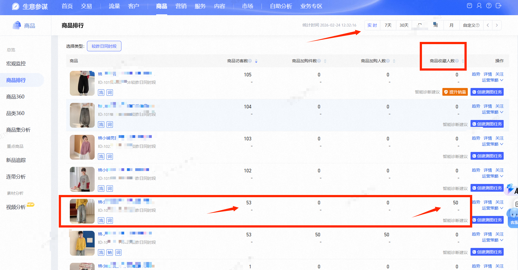Viewport: 518px width, 270px height.
Task: Select 自定义 time range
Action: click(471, 25)
